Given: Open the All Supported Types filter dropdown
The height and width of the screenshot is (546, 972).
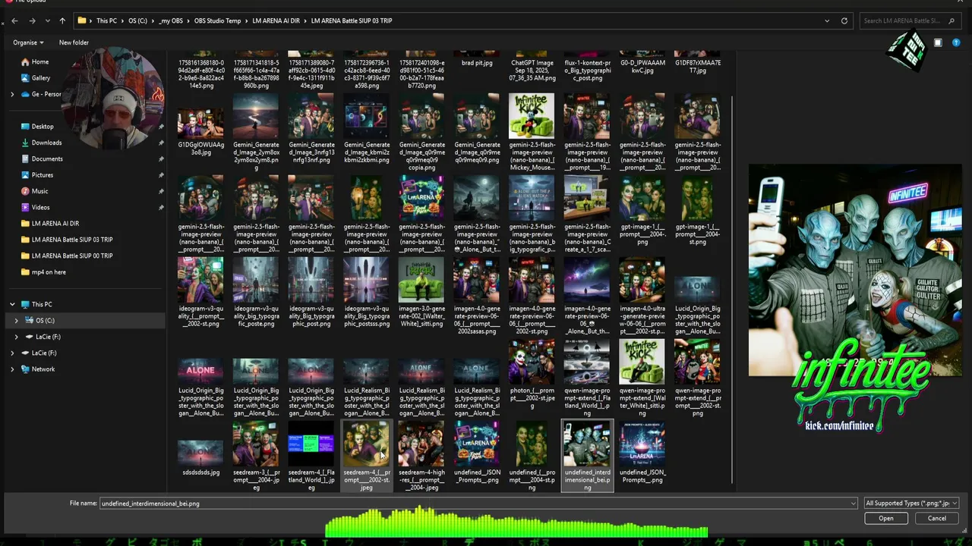Looking at the screenshot, I should tap(912, 504).
